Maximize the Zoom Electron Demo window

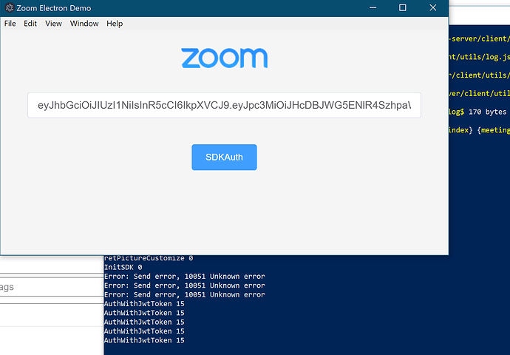[403, 8]
